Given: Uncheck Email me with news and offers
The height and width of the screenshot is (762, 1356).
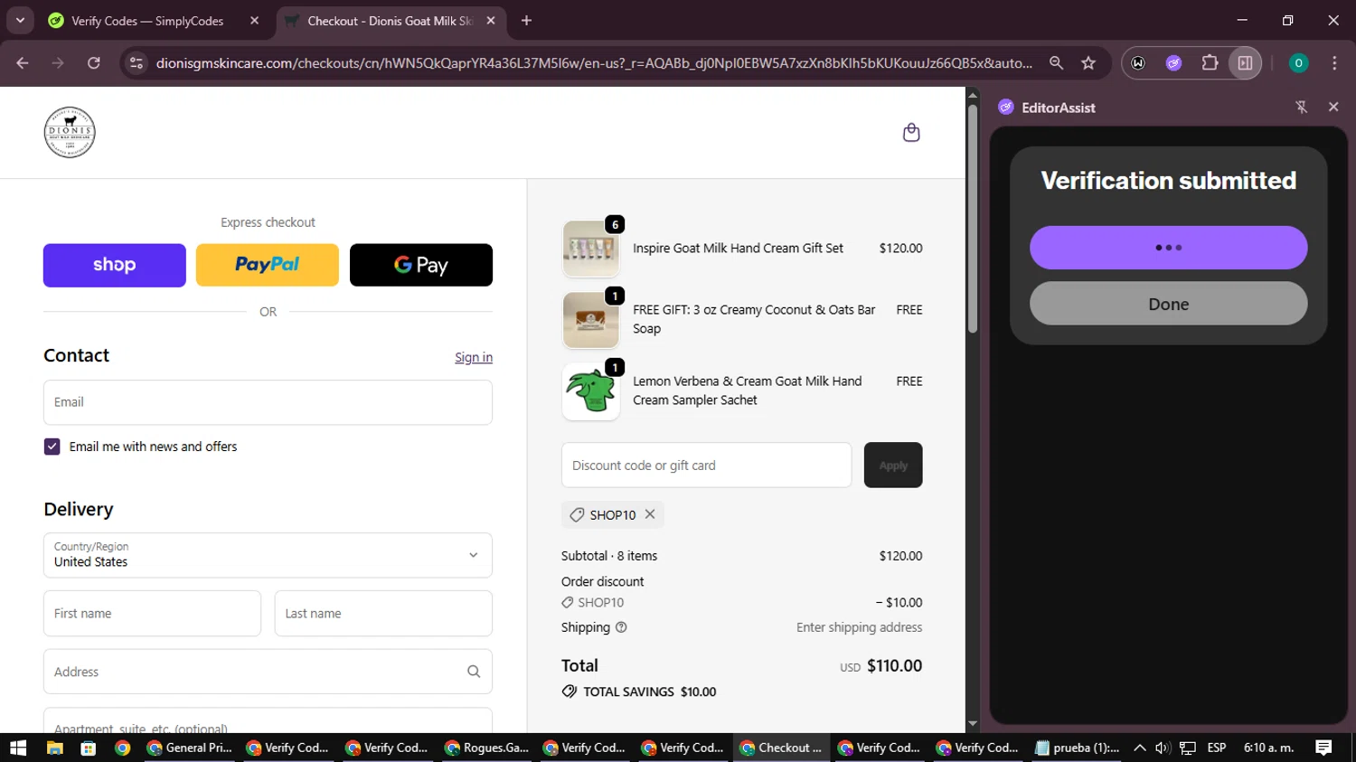Looking at the screenshot, I should (52, 447).
